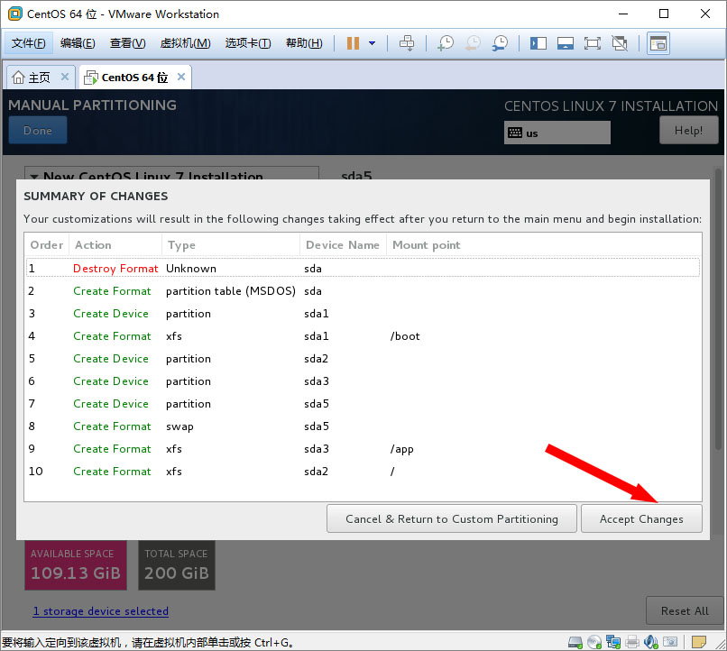The width and height of the screenshot is (727, 651).
Task: Click the Accept Changes button
Action: click(641, 519)
